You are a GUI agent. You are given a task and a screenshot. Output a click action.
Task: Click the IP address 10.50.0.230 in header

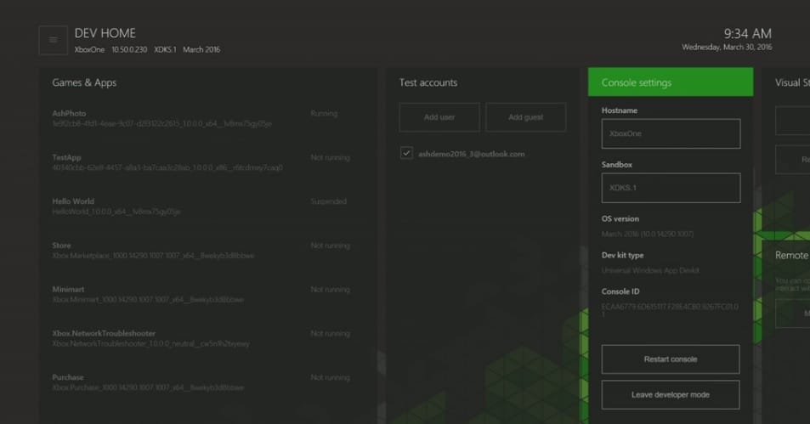[129, 49]
